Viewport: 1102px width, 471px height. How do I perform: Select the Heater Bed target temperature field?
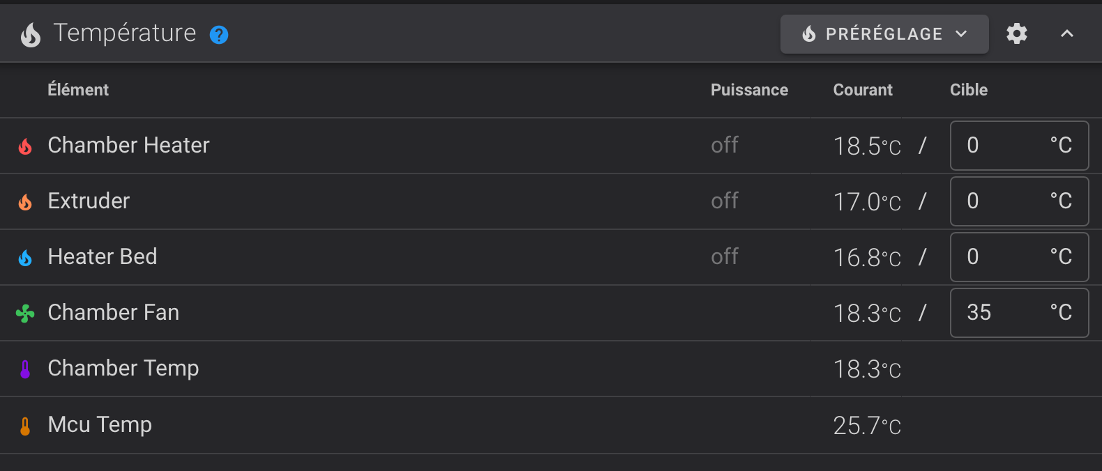coord(1019,257)
